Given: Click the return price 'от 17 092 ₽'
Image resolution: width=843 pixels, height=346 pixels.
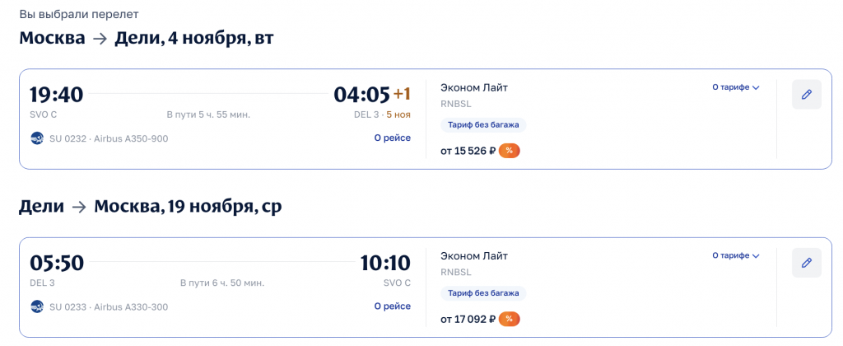Looking at the screenshot, I should 468,319.
